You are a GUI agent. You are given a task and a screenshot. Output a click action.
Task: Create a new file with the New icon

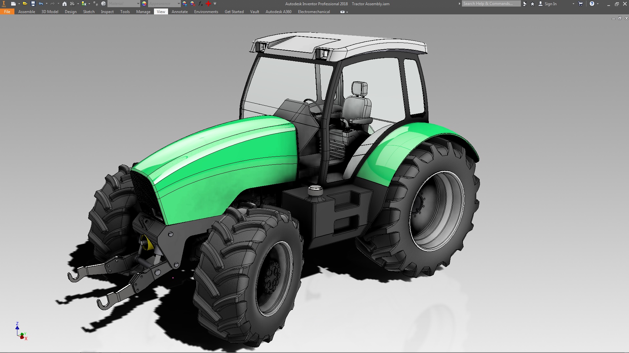[13, 4]
